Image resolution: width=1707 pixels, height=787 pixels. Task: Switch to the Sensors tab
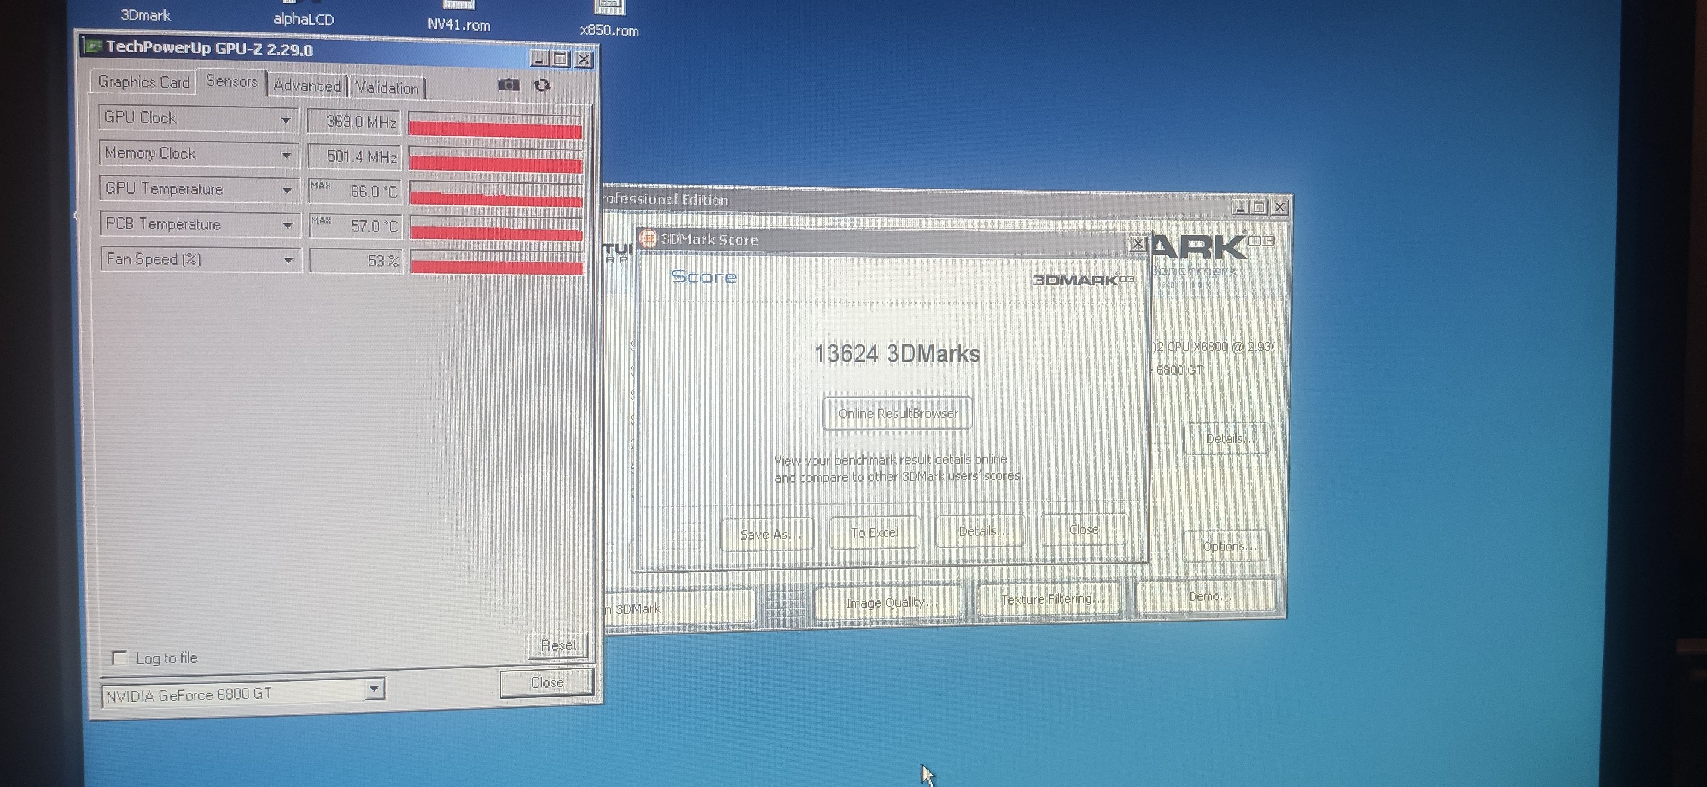(x=232, y=81)
